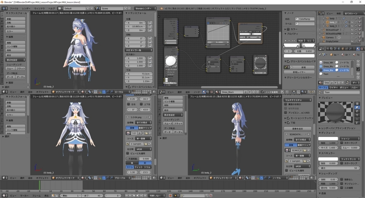365x198 pixels.
Task: Lock the X location in the transform panel
Action: tap(150, 23)
